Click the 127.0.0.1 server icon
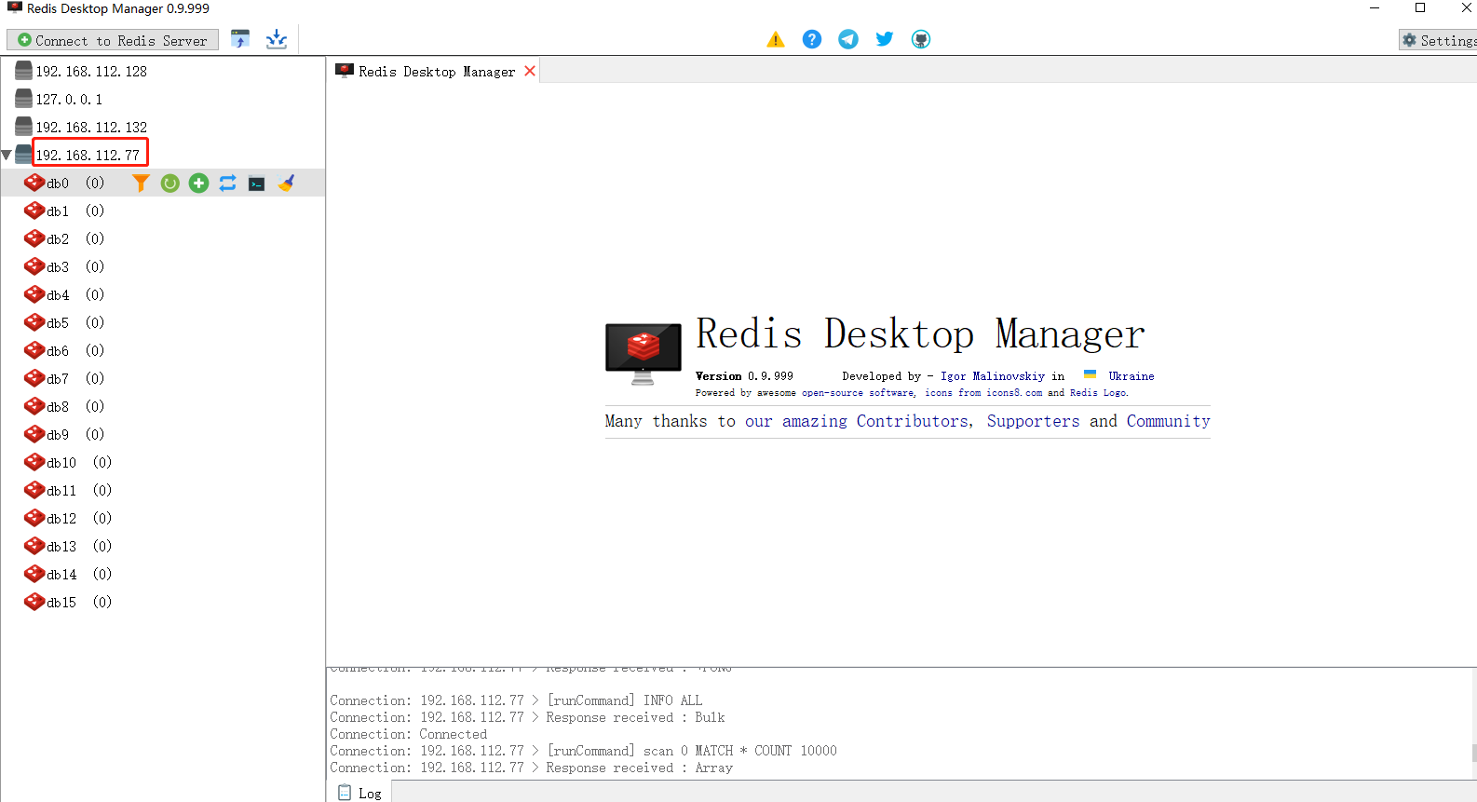Image resolution: width=1477 pixels, height=802 pixels. [x=24, y=99]
